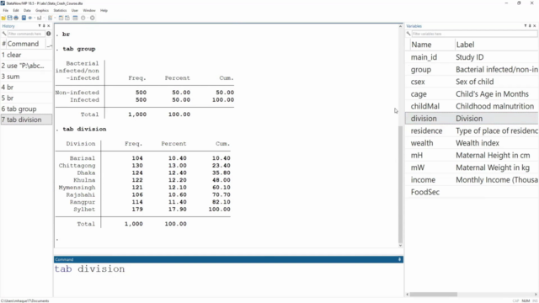Click the History panel wrench icon

coord(4,34)
